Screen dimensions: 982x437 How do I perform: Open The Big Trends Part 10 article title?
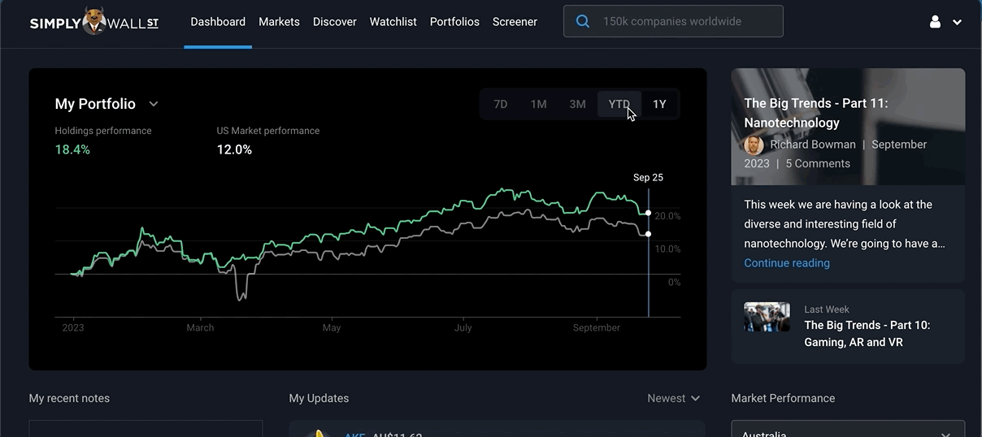tap(867, 334)
